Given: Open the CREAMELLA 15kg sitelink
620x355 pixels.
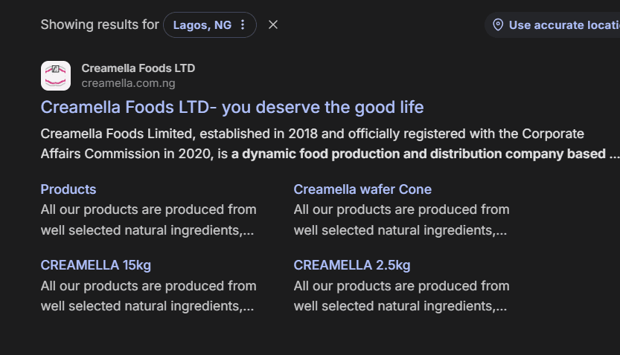Looking at the screenshot, I should 96,265.
